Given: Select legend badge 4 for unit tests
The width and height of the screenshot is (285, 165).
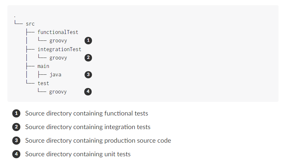Looking at the screenshot, I should 16,154.
